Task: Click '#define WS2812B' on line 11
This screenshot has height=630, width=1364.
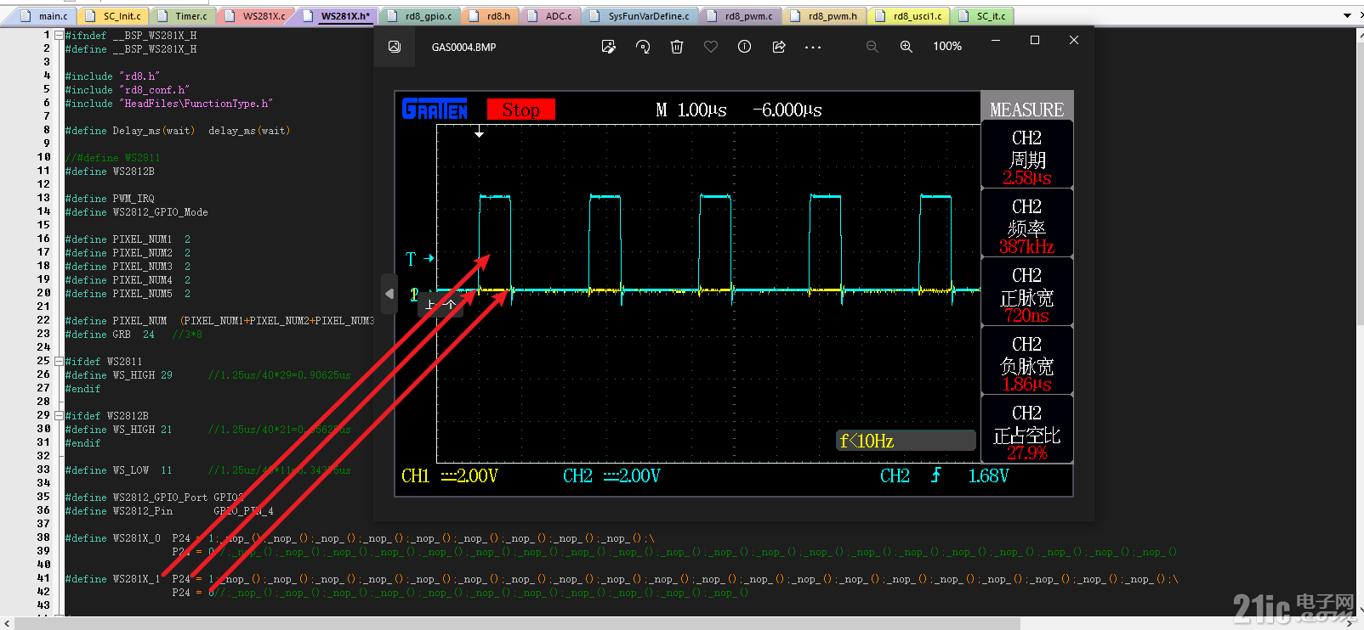Action: coord(110,172)
